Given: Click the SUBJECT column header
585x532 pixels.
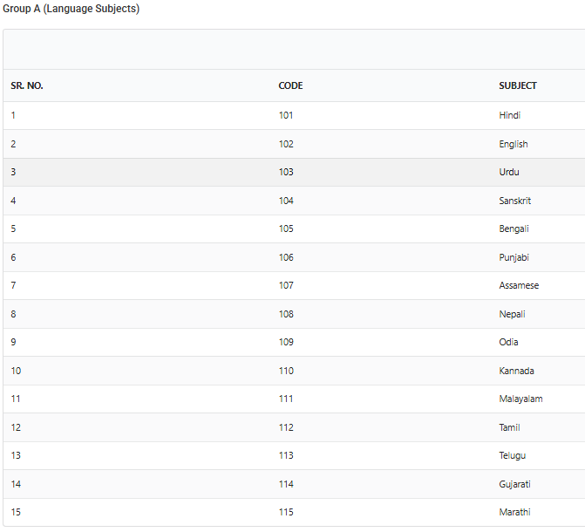Looking at the screenshot, I should point(518,85).
